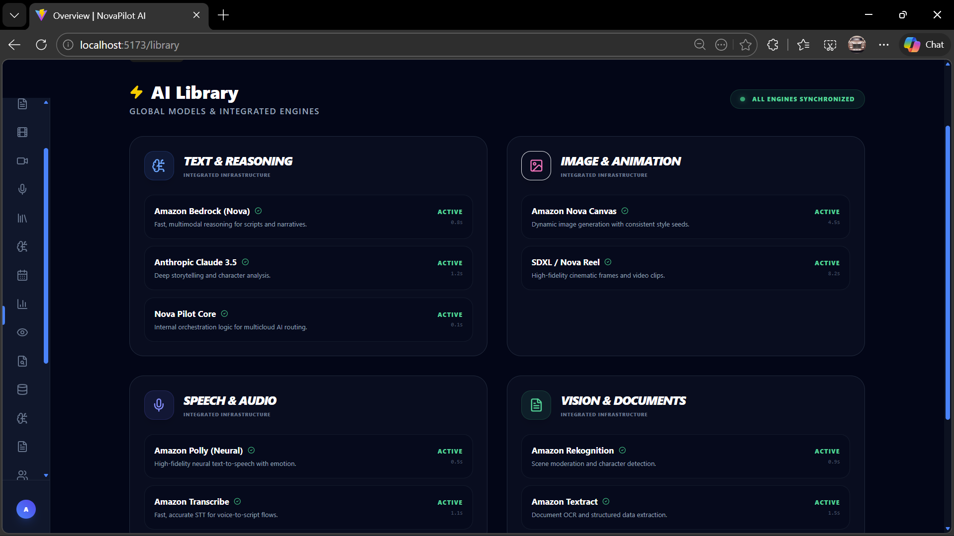Click verified check next to Amazon Textract

click(606, 502)
